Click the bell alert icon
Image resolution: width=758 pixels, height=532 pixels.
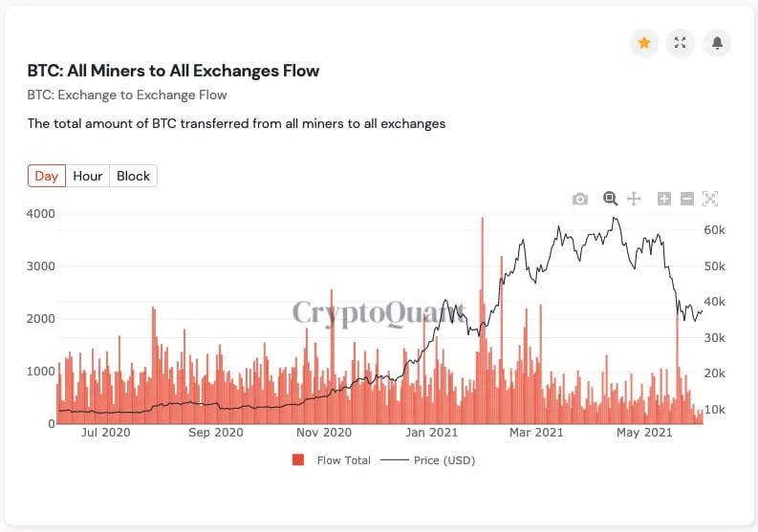717,43
